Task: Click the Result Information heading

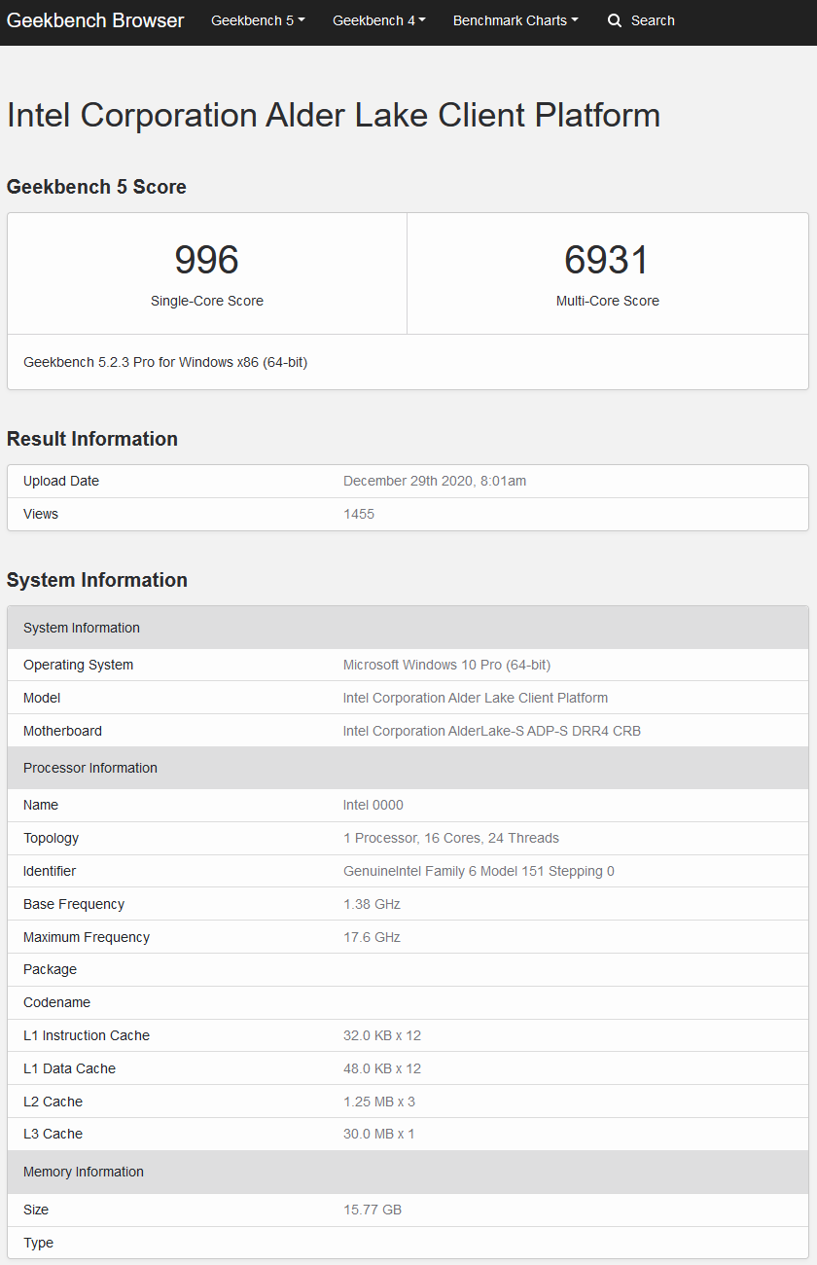Action: pos(92,439)
